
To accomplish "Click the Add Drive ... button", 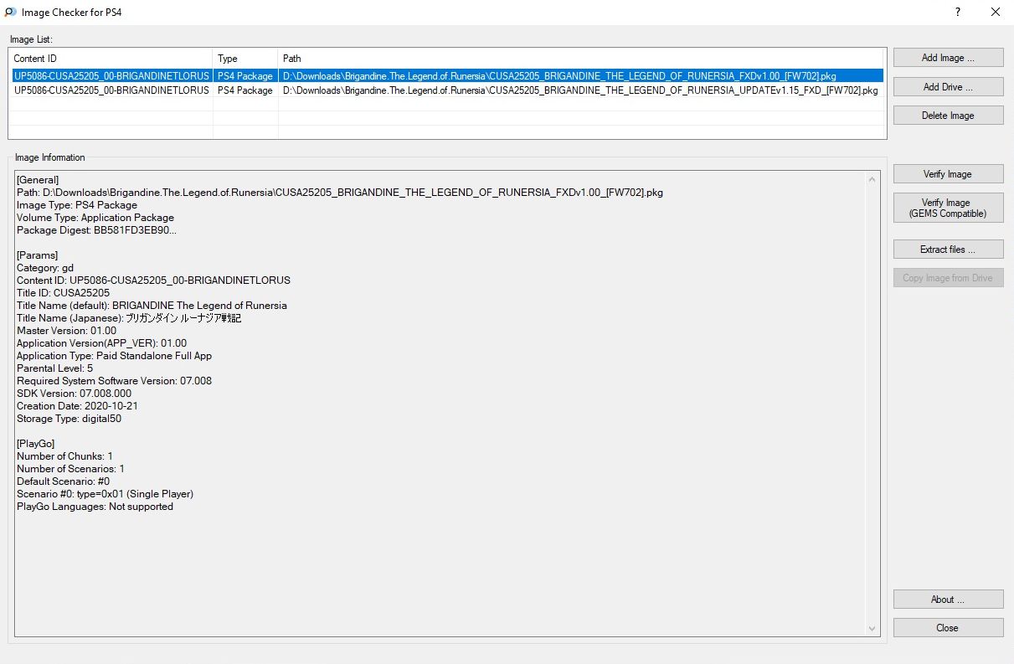I will click(x=948, y=87).
